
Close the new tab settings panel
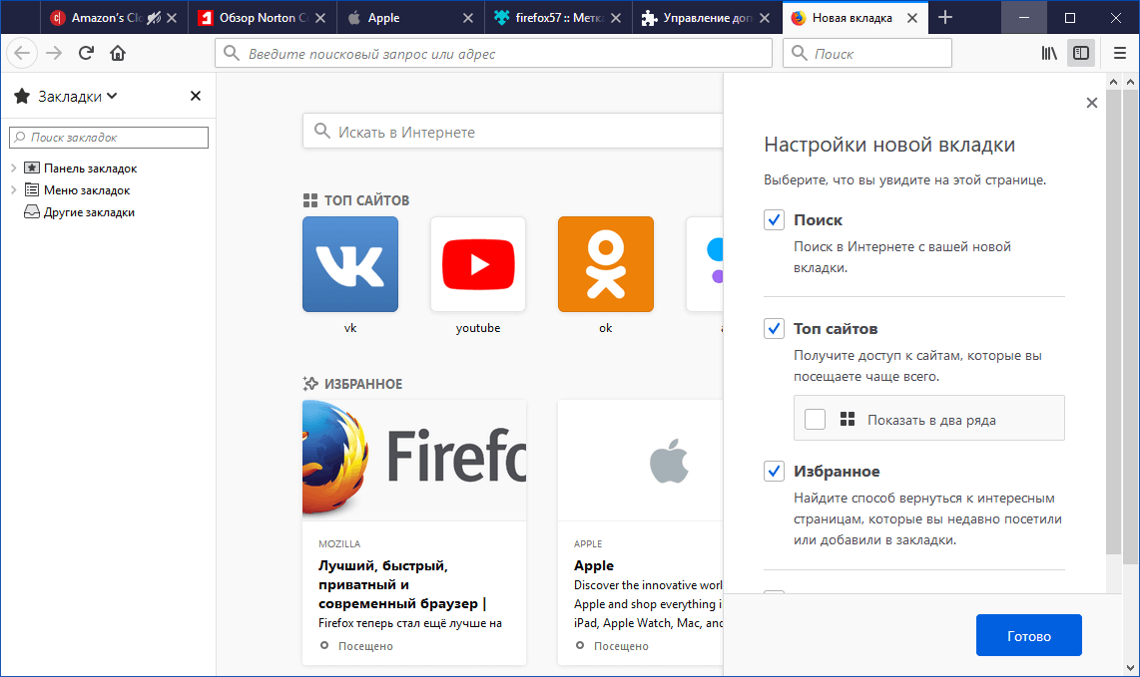click(x=1091, y=103)
